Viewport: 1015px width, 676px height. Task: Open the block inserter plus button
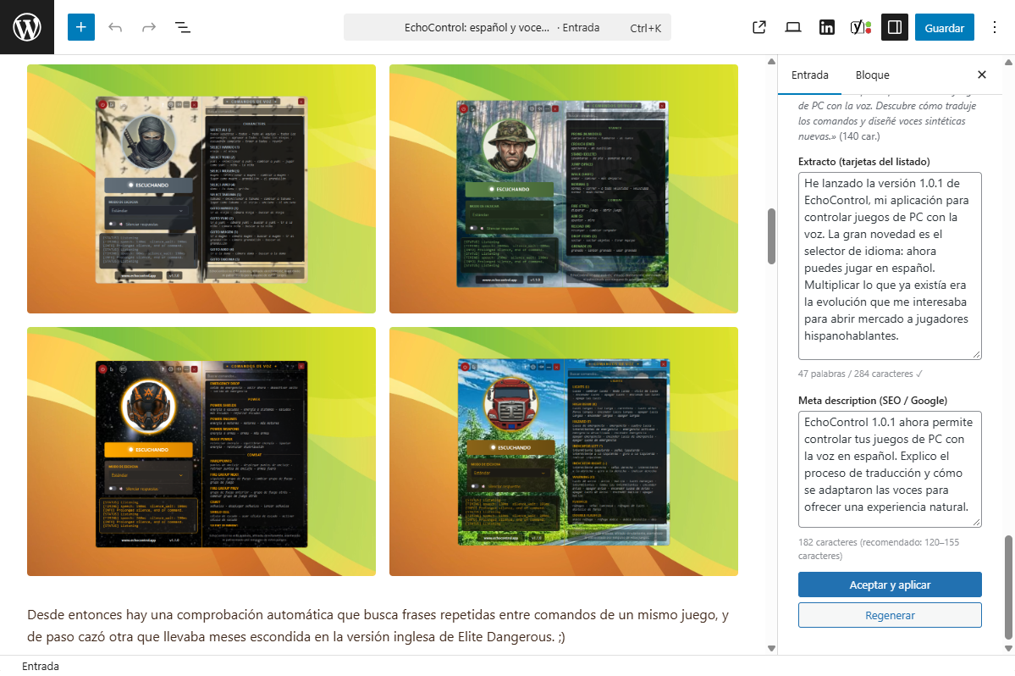point(81,27)
